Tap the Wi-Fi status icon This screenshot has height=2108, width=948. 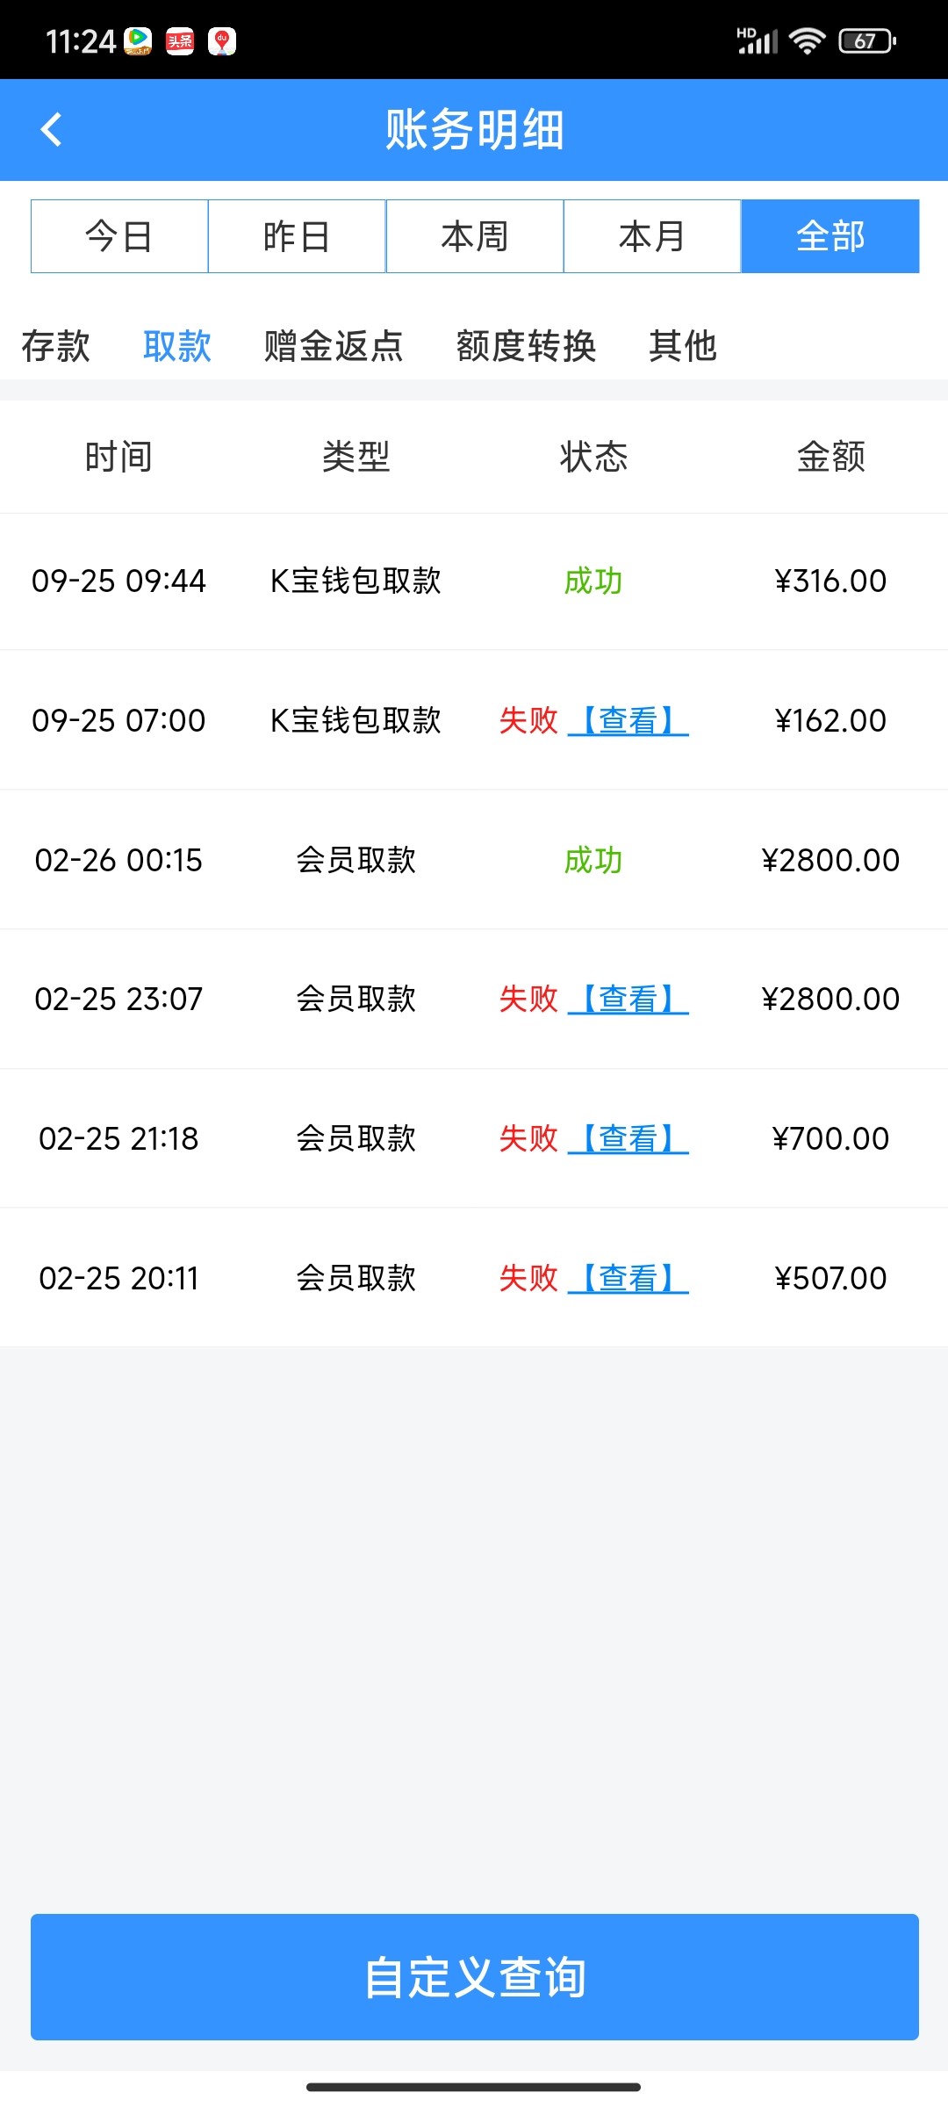pyautogui.click(x=806, y=41)
